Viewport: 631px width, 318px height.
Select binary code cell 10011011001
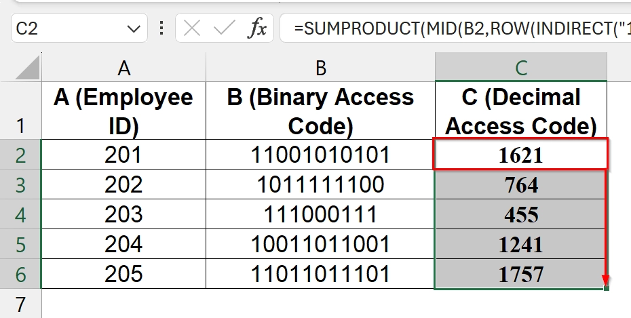tap(320, 243)
